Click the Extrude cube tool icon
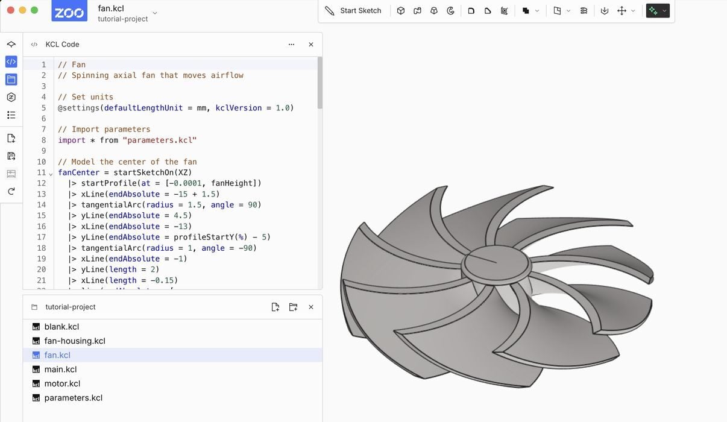727x422 pixels. [401, 11]
